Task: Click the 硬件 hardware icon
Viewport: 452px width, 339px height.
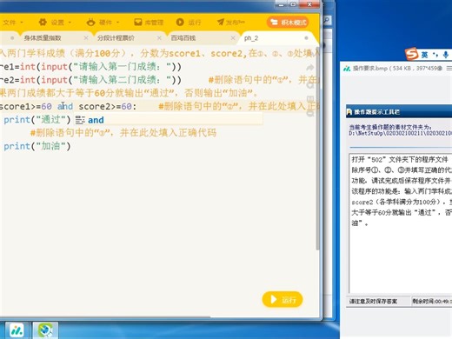Action: click(90, 22)
